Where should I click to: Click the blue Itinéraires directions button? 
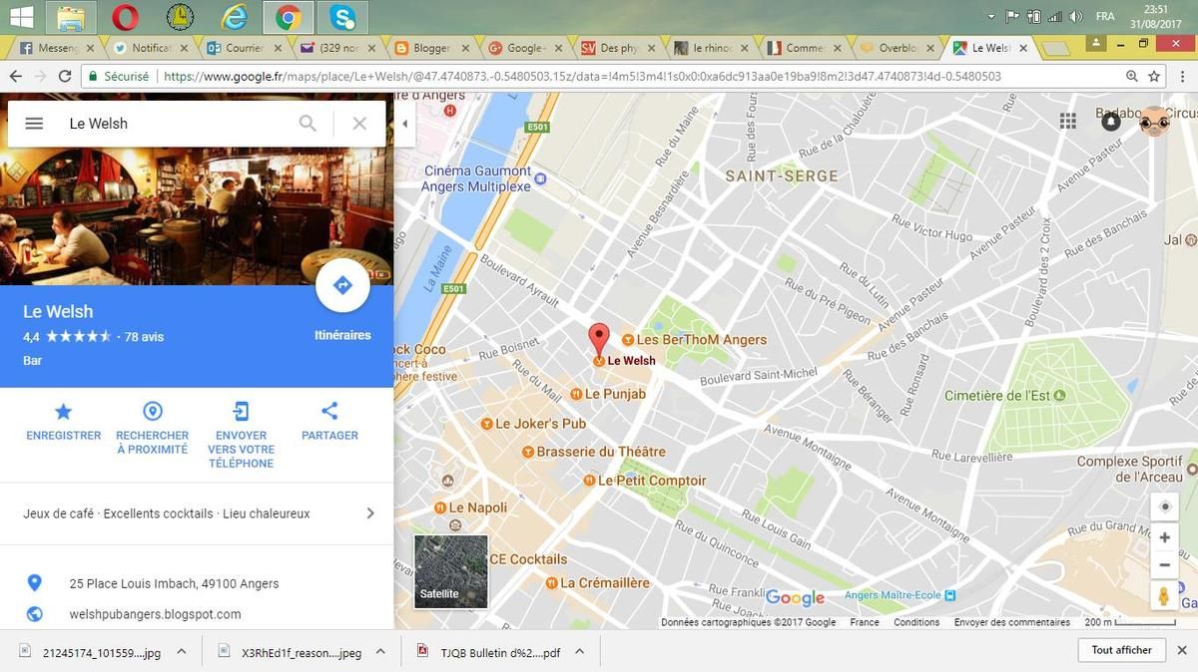[x=342, y=286]
